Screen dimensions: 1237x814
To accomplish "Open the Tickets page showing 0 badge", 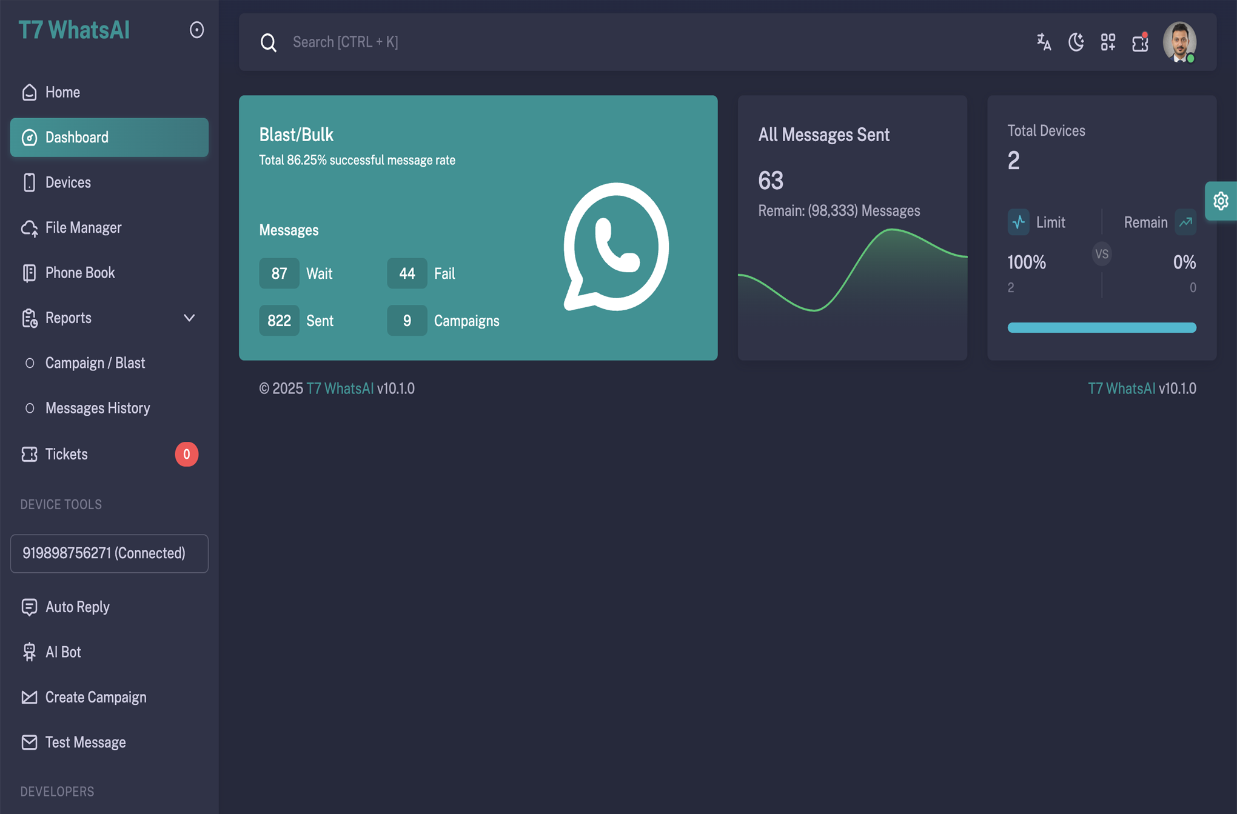I will 66,454.
